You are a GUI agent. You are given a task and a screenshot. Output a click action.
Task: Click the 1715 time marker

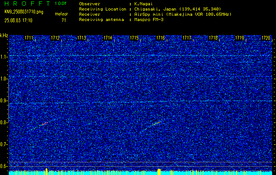pos(134,38)
